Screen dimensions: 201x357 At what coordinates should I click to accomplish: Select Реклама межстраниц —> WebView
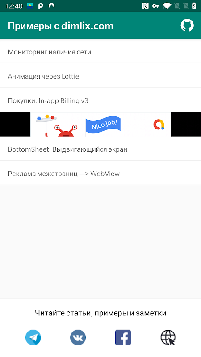[x=100, y=173]
